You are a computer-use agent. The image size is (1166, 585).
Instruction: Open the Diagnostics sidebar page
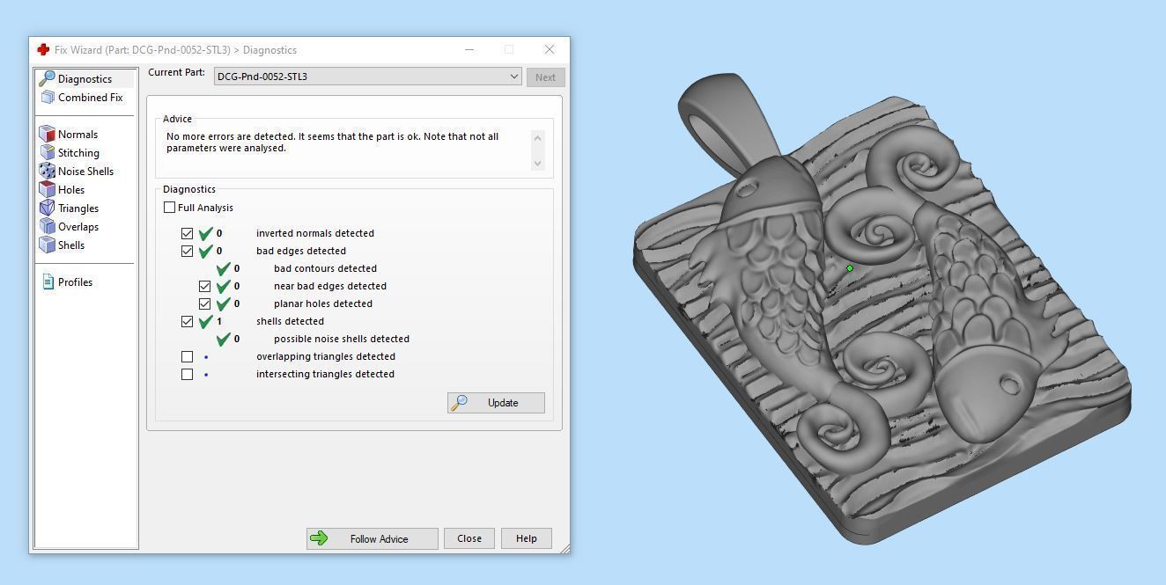pos(85,79)
